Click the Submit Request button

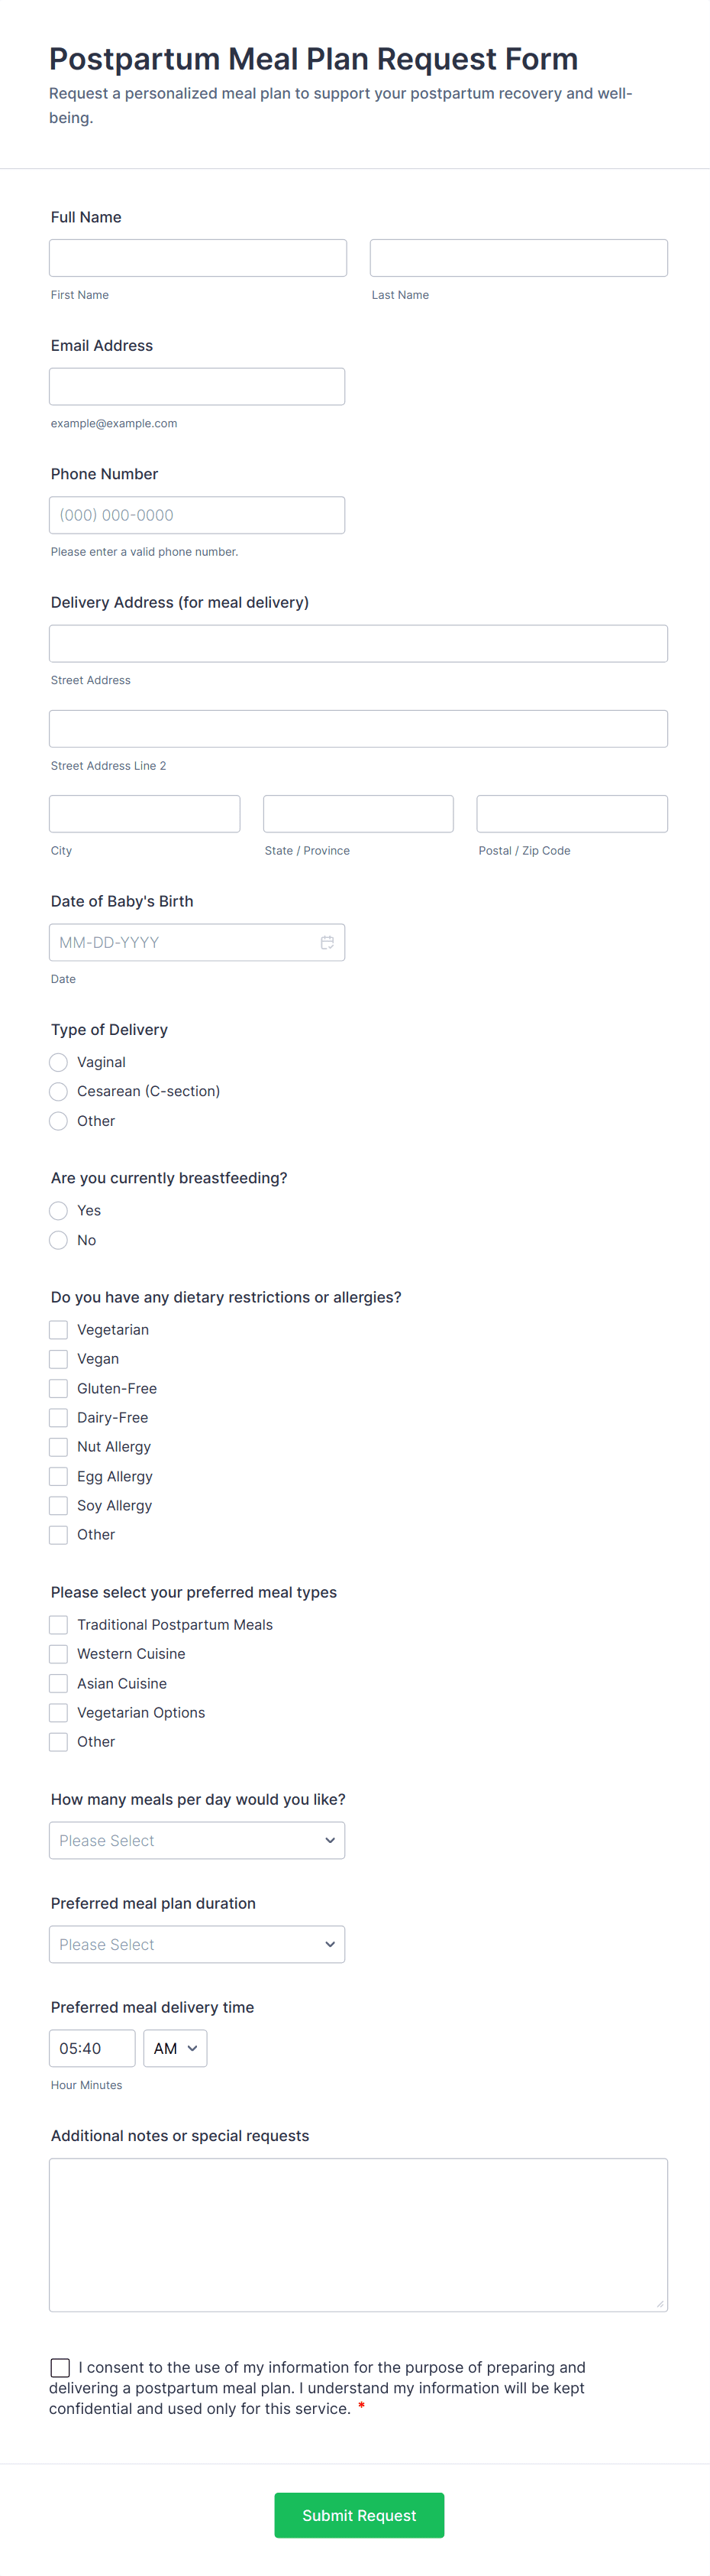coord(359,2515)
